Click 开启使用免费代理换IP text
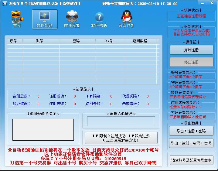218x171 pixels. coord(188,97)
